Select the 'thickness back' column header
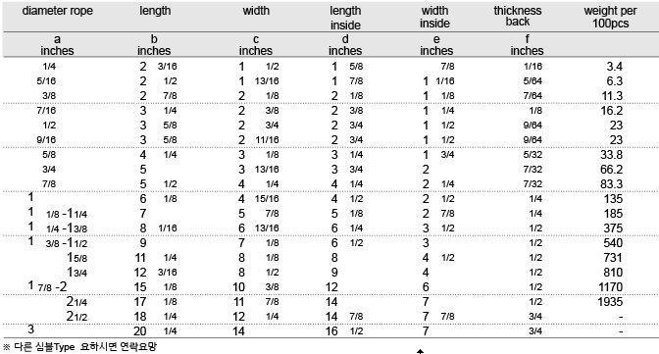The width and height of the screenshot is (659, 354). [518, 16]
